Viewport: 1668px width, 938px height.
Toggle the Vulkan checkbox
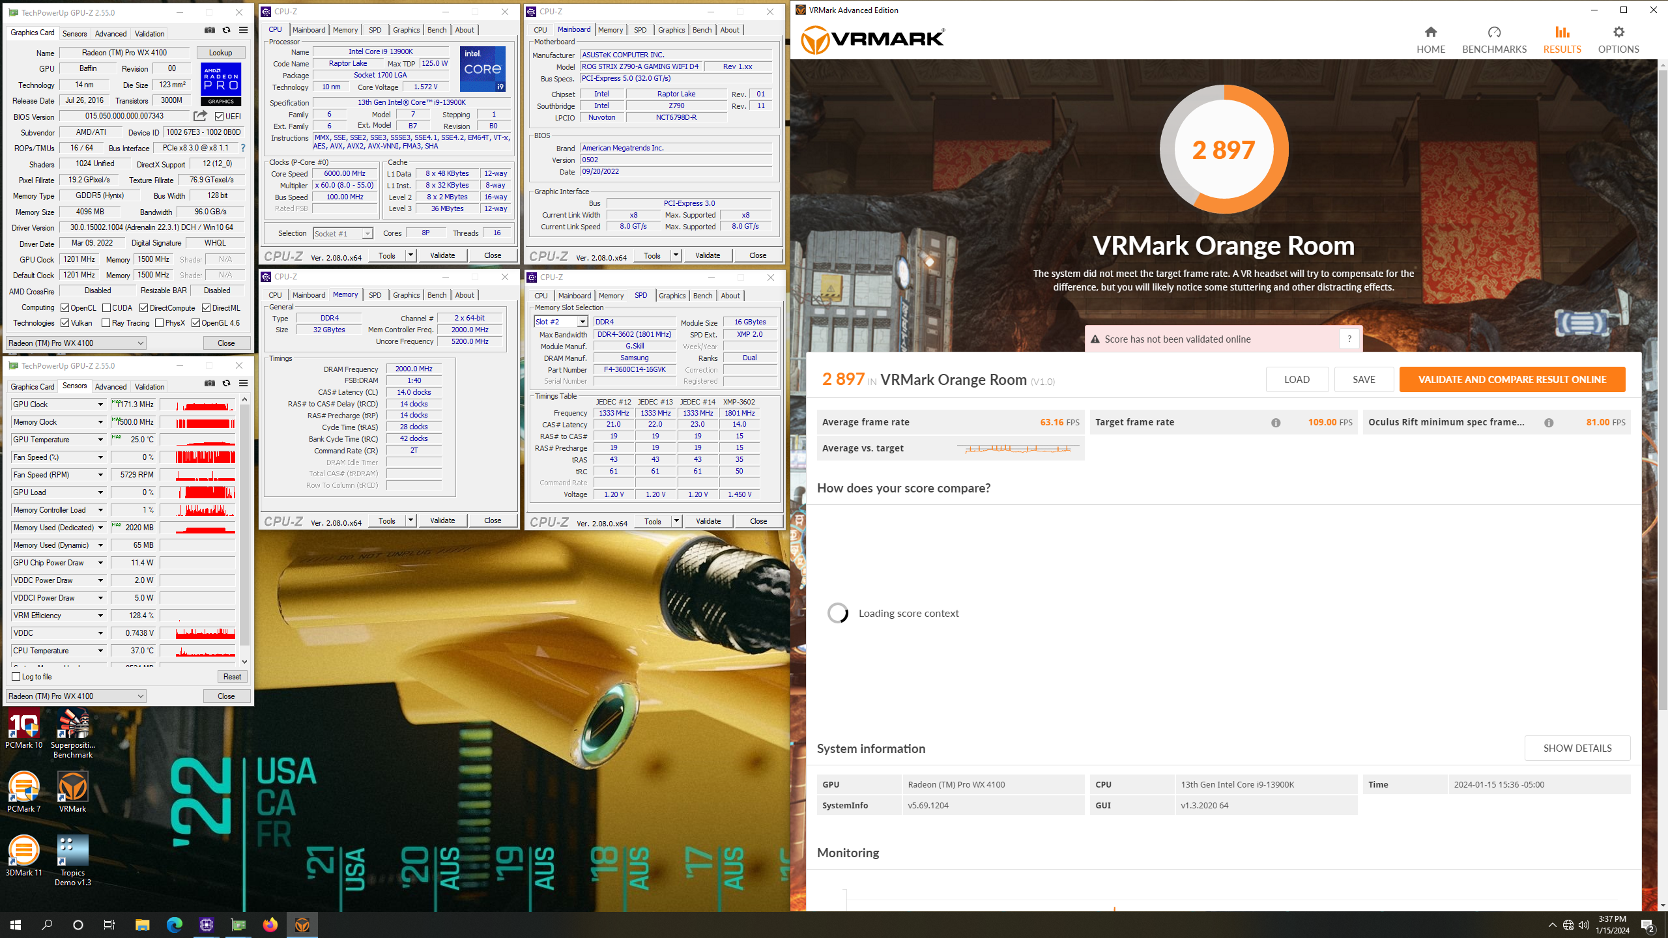pos(65,323)
